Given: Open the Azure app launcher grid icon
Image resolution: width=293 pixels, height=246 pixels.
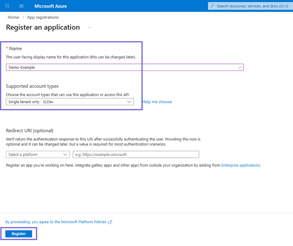Looking at the screenshot, I should point(7,5).
